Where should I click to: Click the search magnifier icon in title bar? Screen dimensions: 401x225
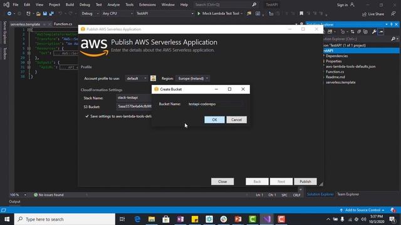tap(254, 4)
